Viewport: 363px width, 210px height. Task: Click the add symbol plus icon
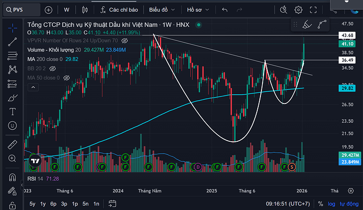click(48, 10)
